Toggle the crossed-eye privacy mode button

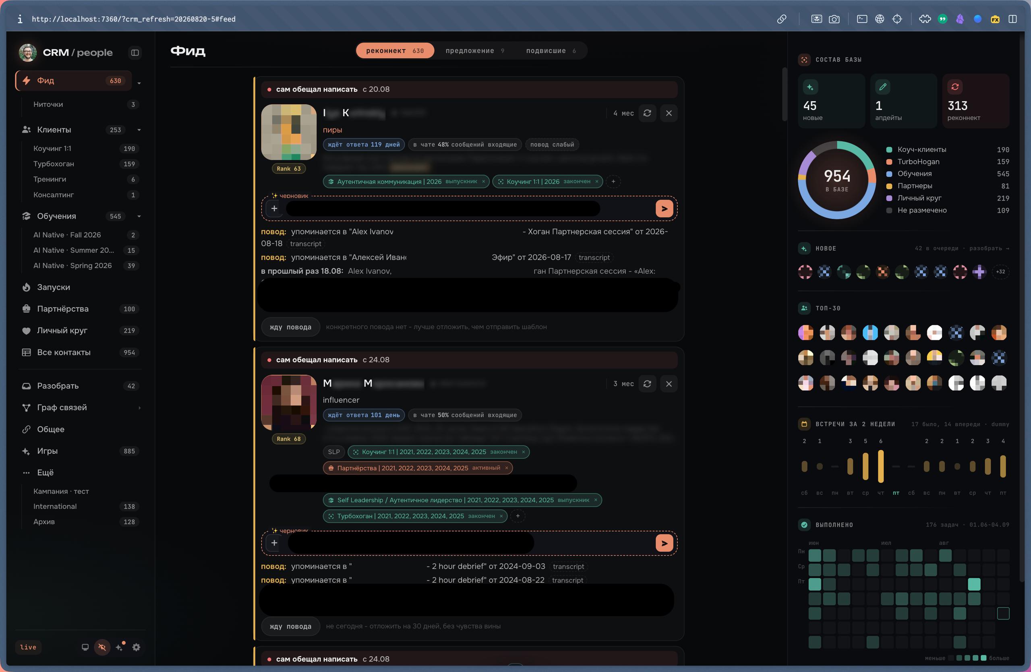[x=102, y=647]
